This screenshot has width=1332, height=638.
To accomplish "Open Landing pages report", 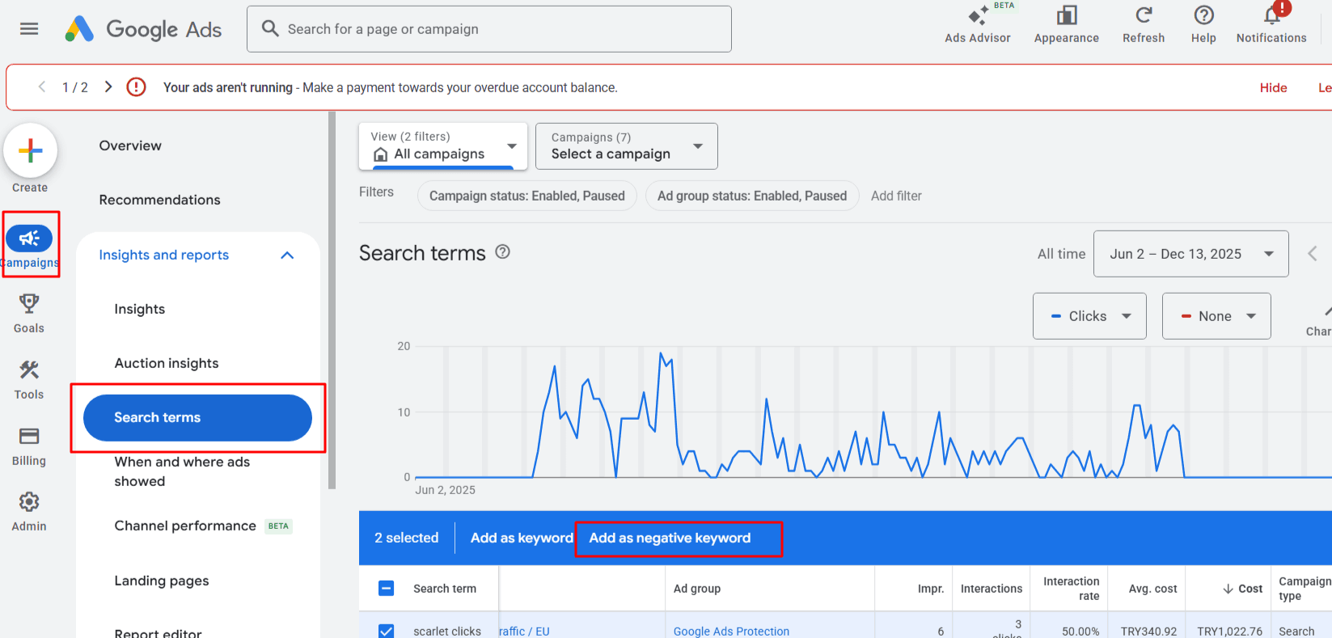I will click(162, 581).
